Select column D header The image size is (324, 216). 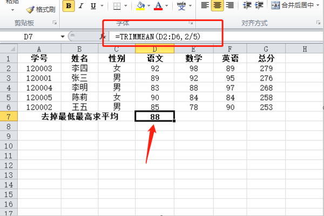point(155,49)
